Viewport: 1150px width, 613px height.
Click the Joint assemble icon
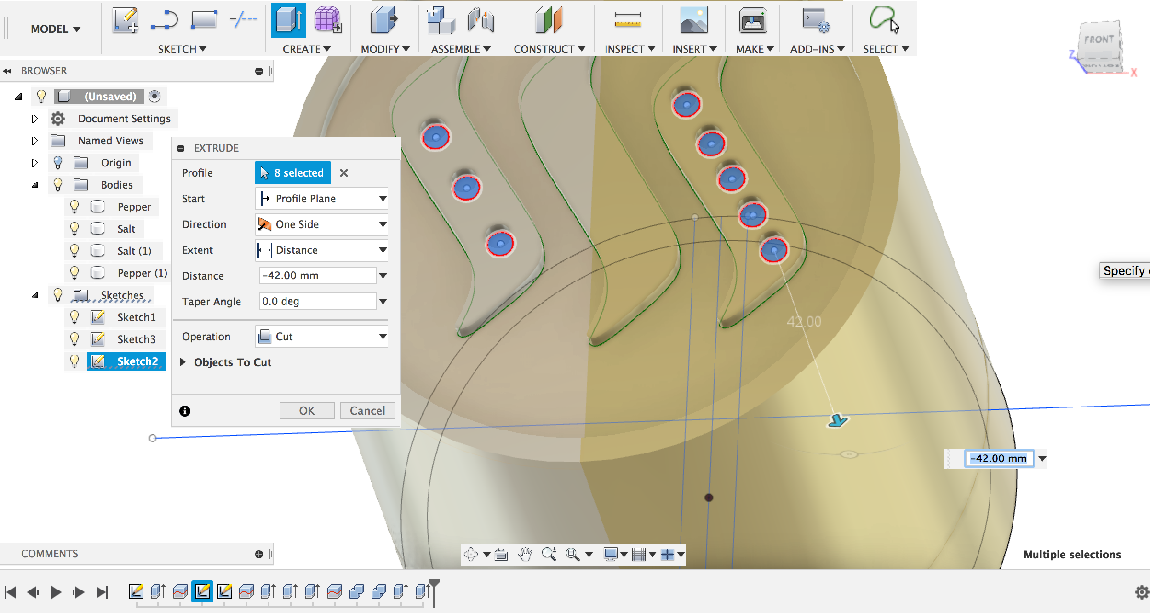481,20
